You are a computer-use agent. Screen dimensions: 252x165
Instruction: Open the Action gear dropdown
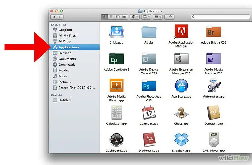(x=135, y=17)
